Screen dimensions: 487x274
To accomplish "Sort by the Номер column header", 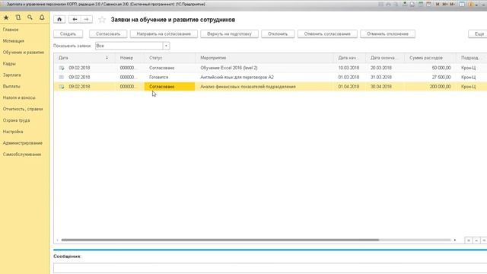I will [x=129, y=58].
